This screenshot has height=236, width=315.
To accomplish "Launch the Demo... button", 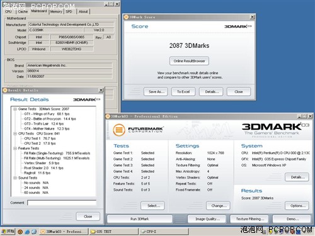I will coord(292,219).
